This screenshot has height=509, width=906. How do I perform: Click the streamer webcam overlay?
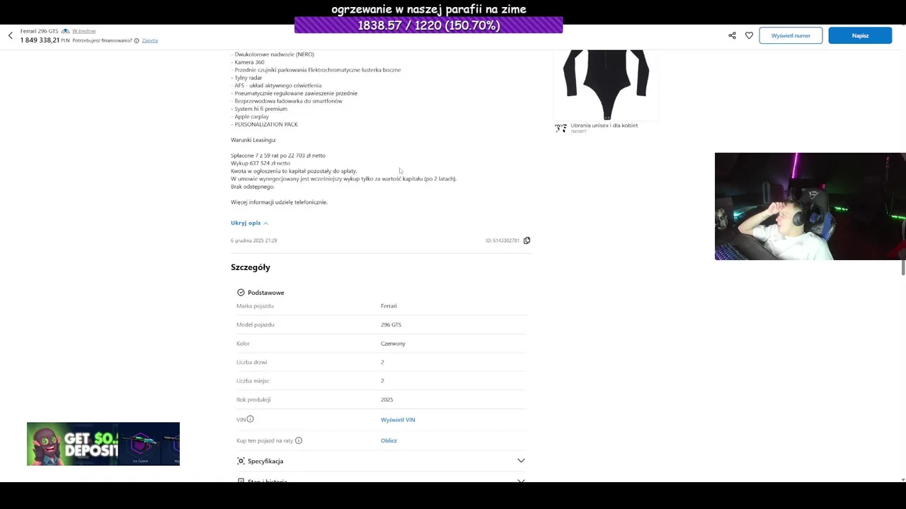click(x=810, y=206)
